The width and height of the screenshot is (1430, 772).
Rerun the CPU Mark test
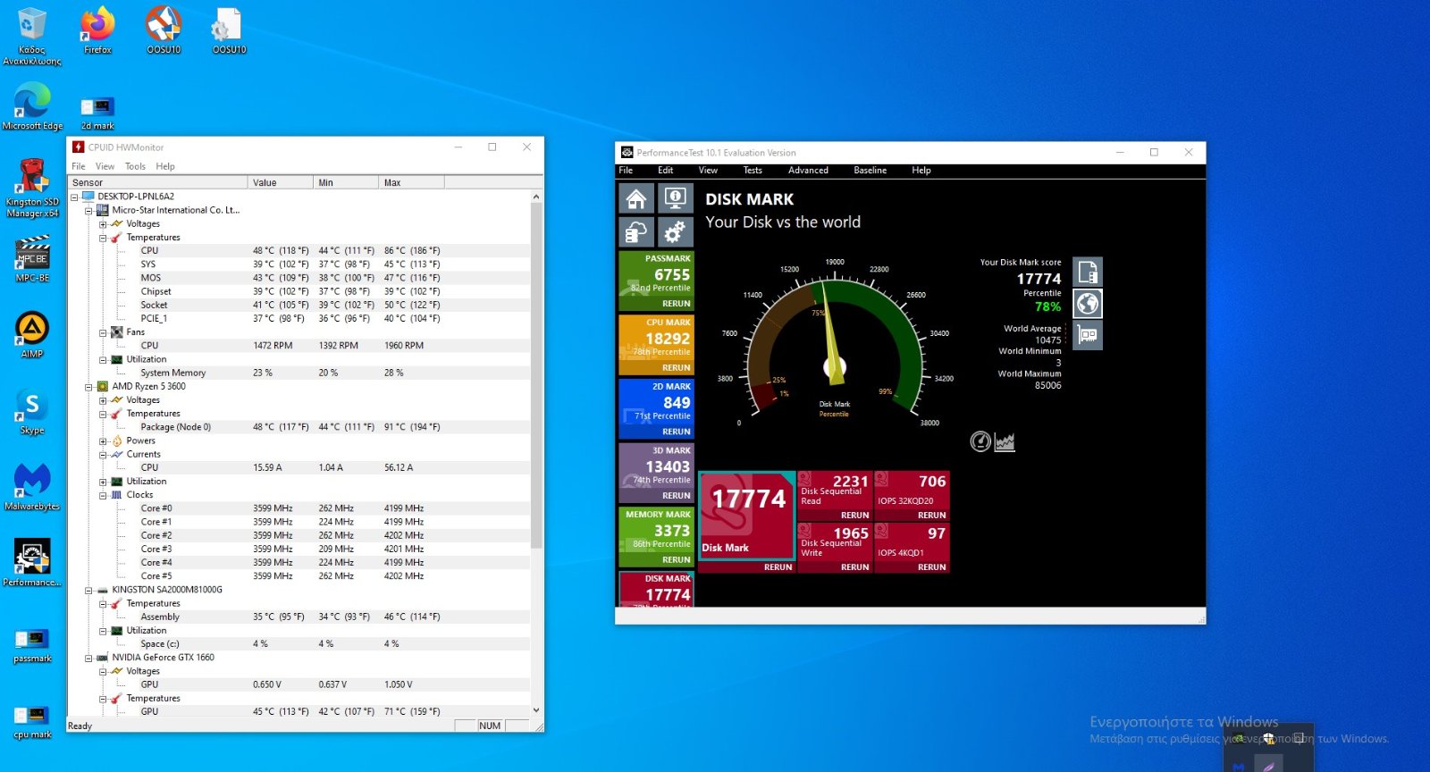tap(676, 368)
